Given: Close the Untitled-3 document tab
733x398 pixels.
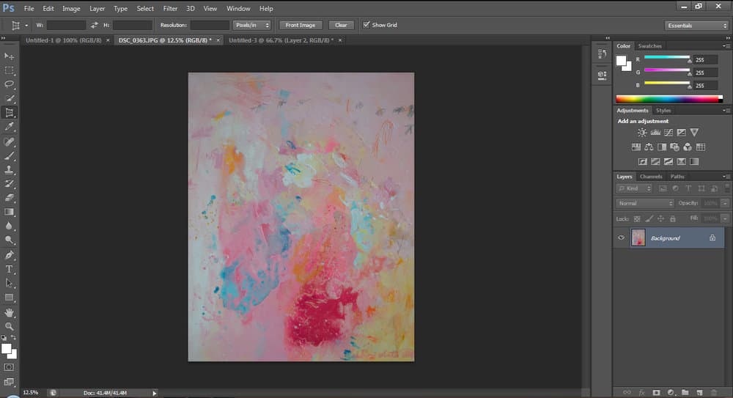Looking at the screenshot, I should pyautogui.click(x=340, y=40).
